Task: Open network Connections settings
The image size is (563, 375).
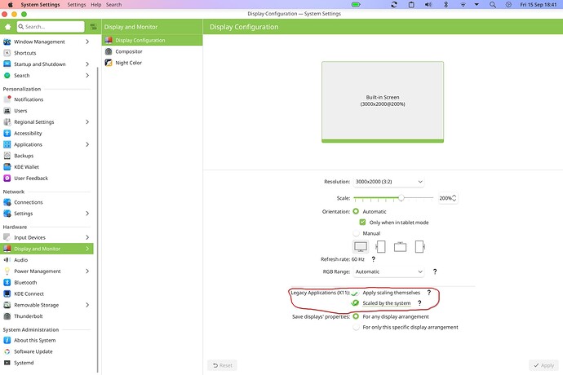Action: click(47, 202)
